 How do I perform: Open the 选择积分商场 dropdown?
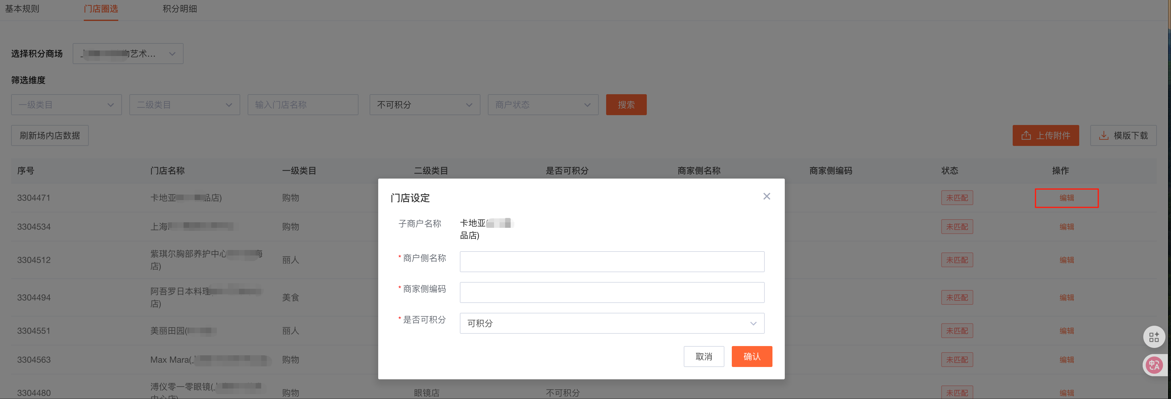[x=128, y=54]
